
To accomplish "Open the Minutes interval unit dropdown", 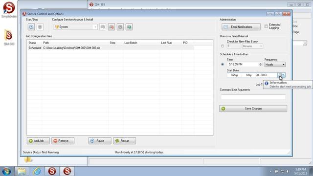I will pos(252,46).
